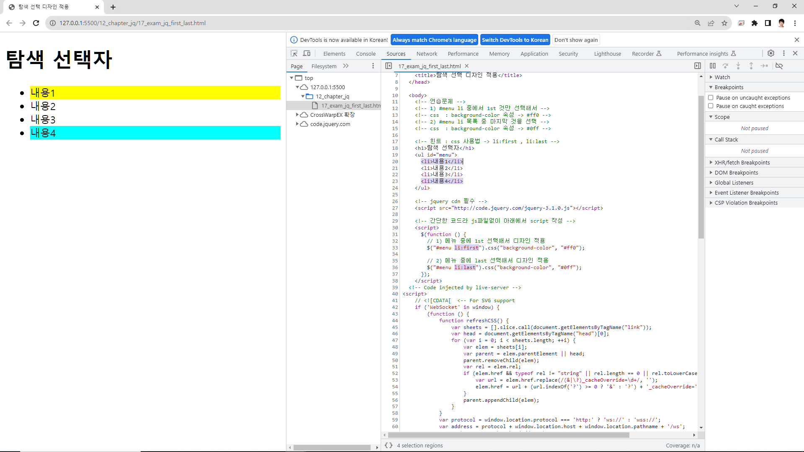The width and height of the screenshot is (804, 452).
Task: Switch to the Console tab
Action: [x=366, y=54]
